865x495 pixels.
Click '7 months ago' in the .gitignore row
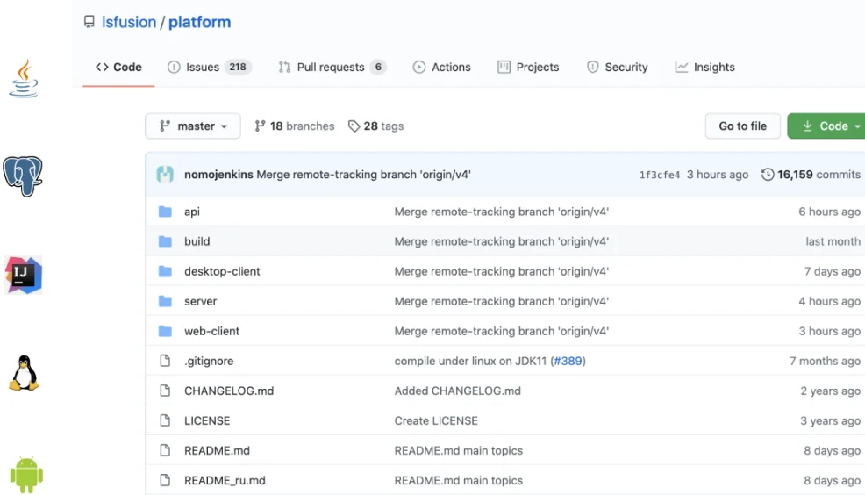[825, 361]
